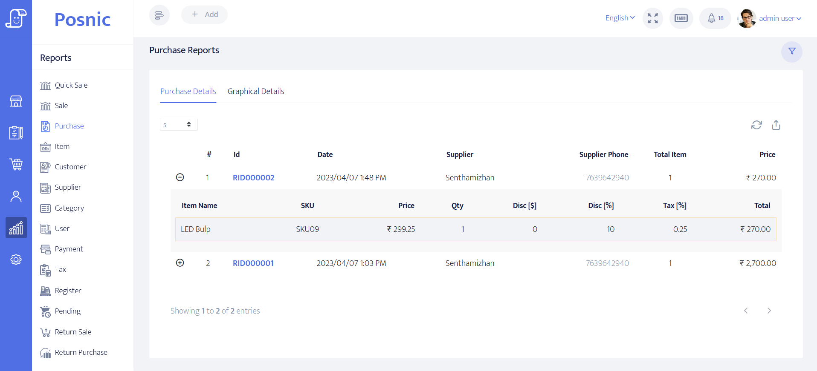Toggle fullscreen mode icon
This screenshot has height=371, width=817.
tap(652, 18)
